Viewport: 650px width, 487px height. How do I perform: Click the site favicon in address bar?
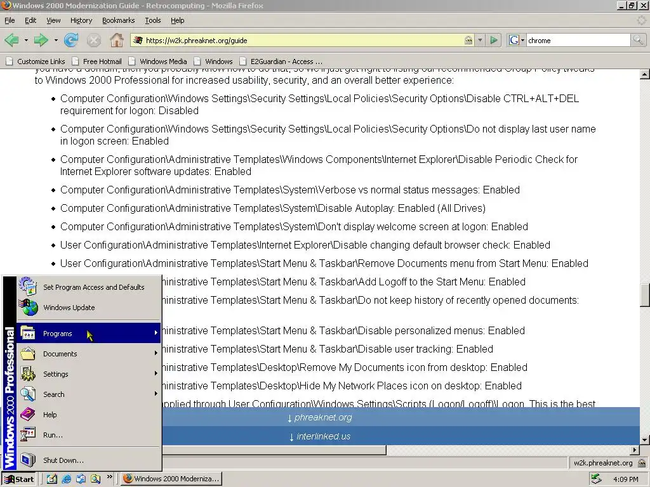coord(138,40)
